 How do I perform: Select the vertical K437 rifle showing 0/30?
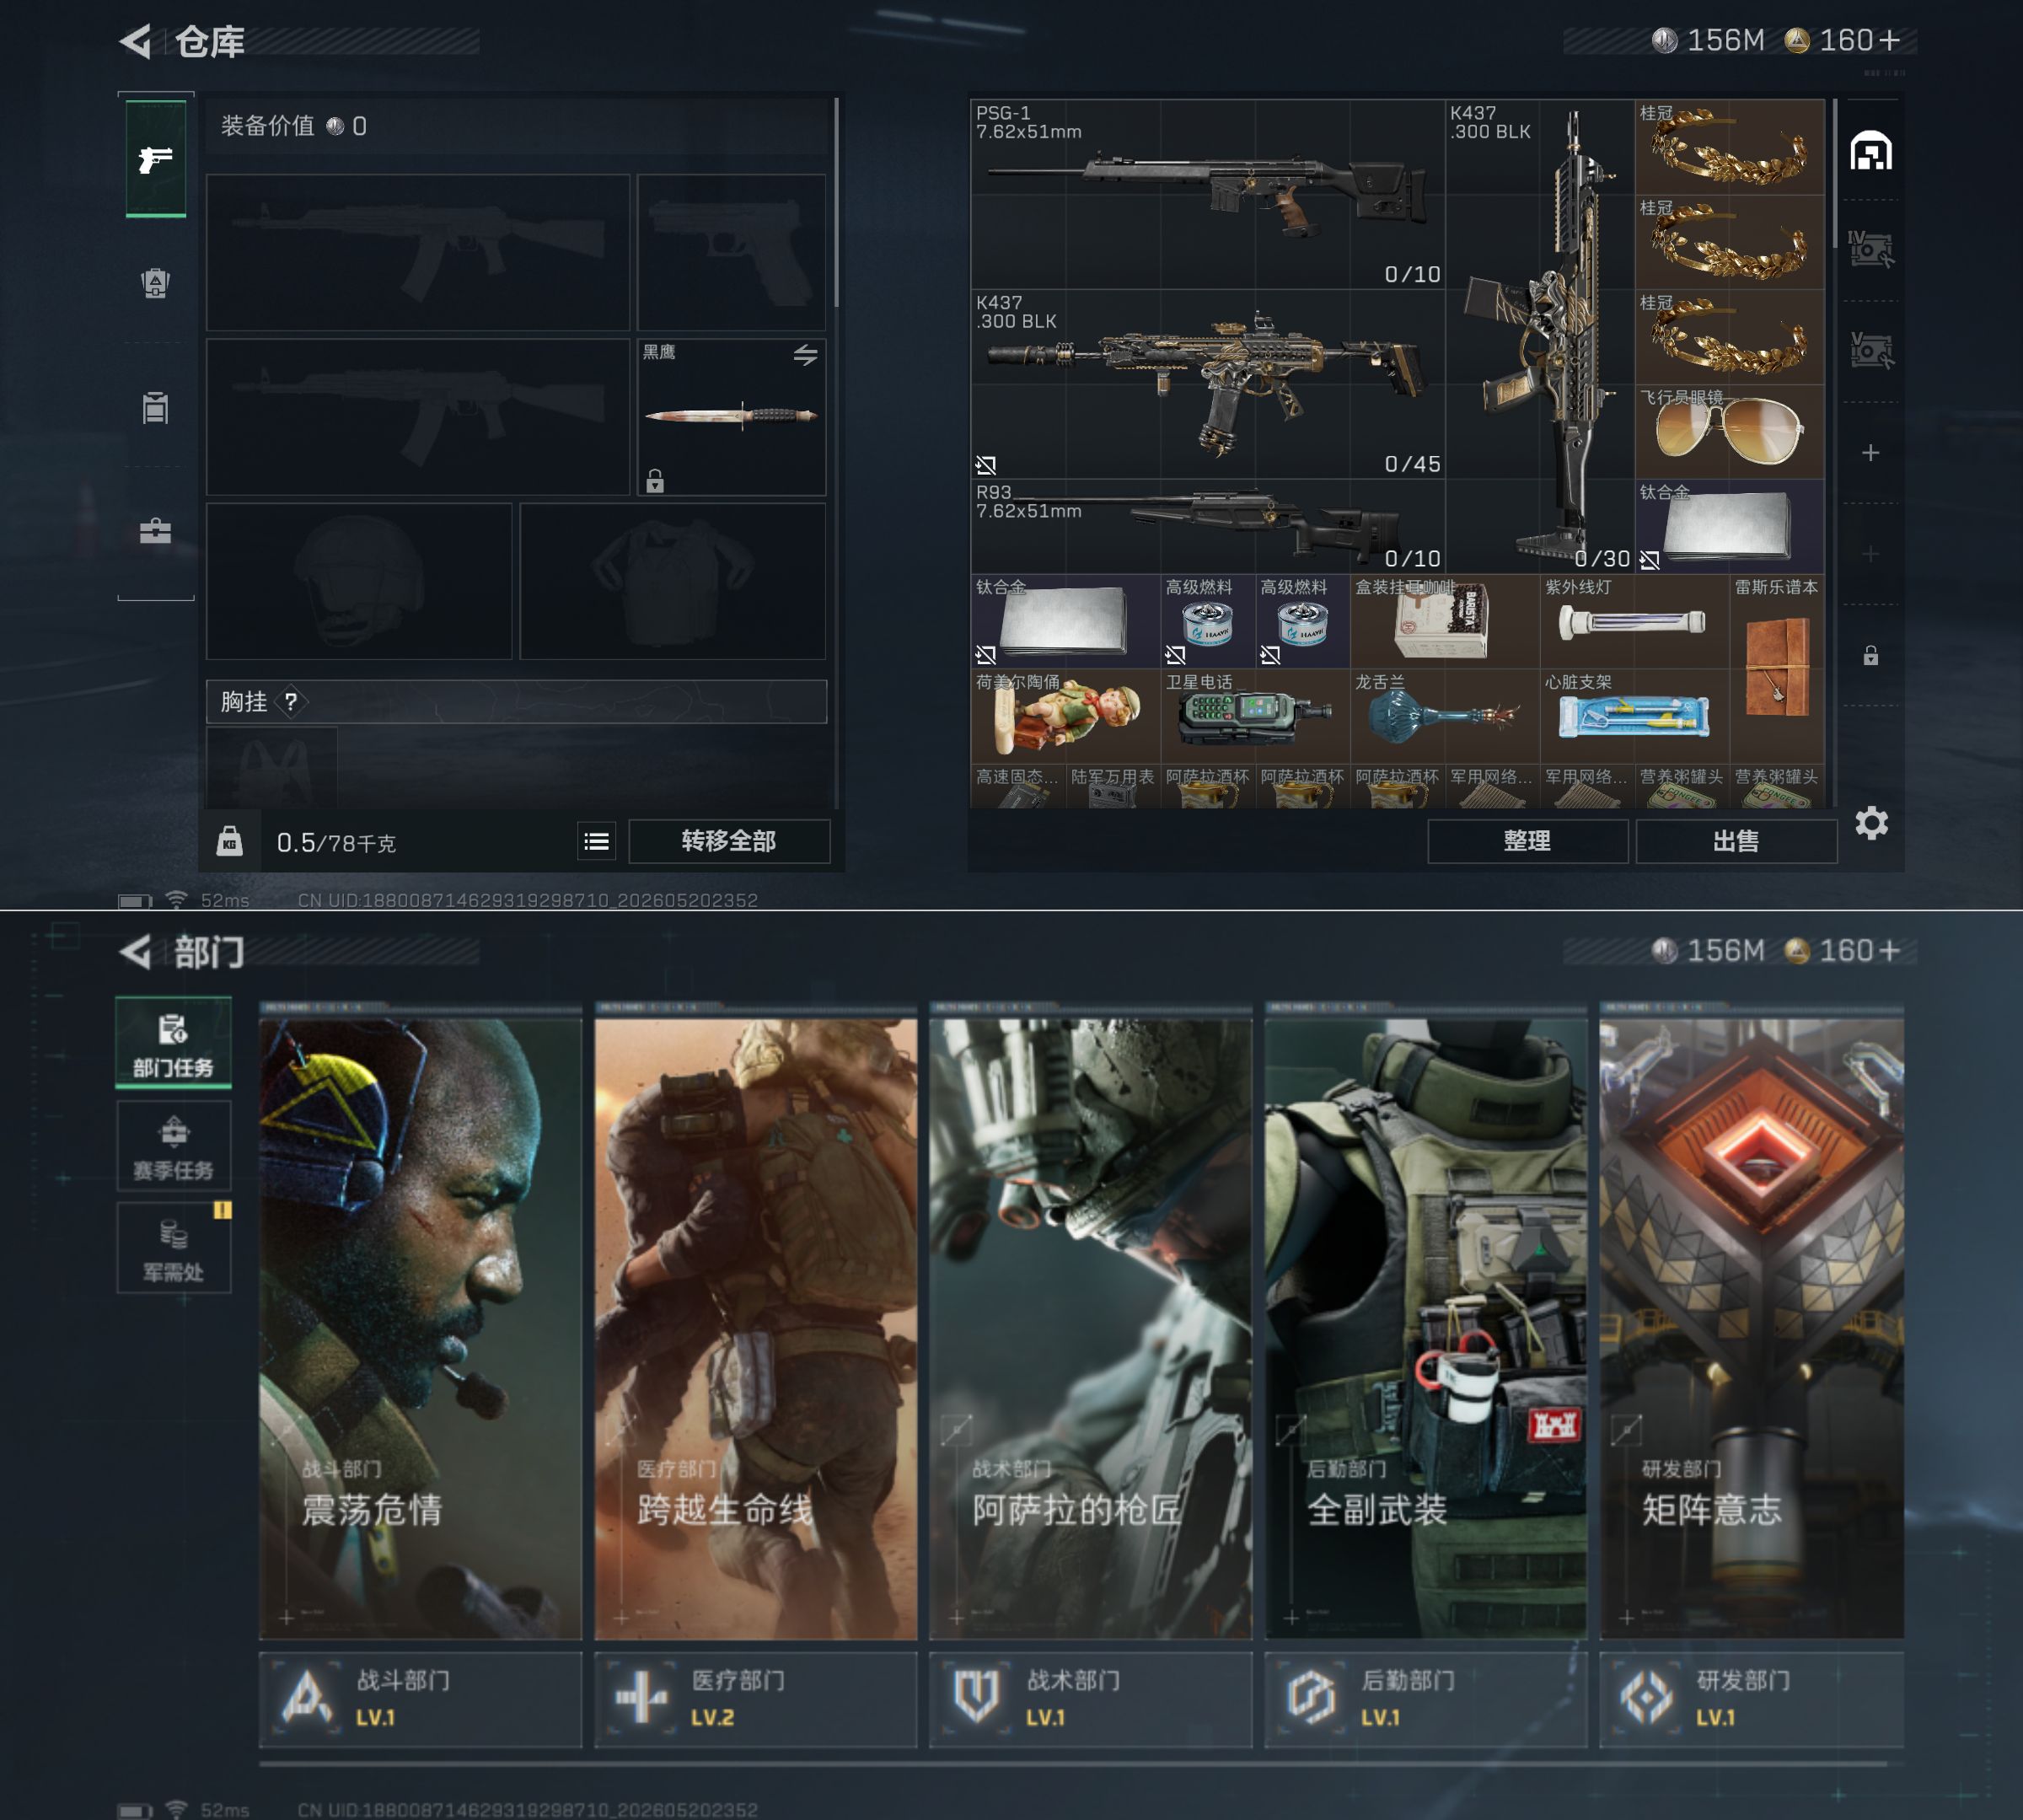(1540, 337)
